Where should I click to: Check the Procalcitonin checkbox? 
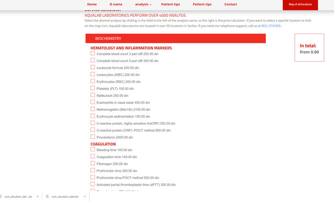(x=93, y=137)
